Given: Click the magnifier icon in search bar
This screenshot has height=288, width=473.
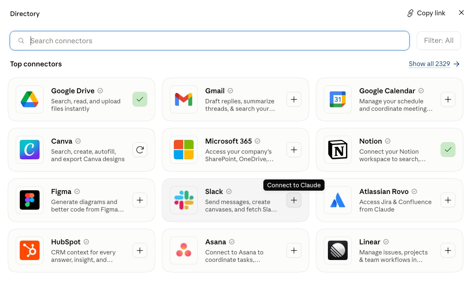Looking at the screenshot, I should pyautogui.click(x=21, y=41).
